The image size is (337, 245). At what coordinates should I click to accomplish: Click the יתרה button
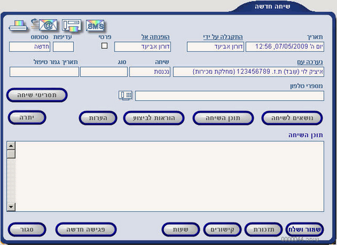pyautogui.click(x=27, y=117)
